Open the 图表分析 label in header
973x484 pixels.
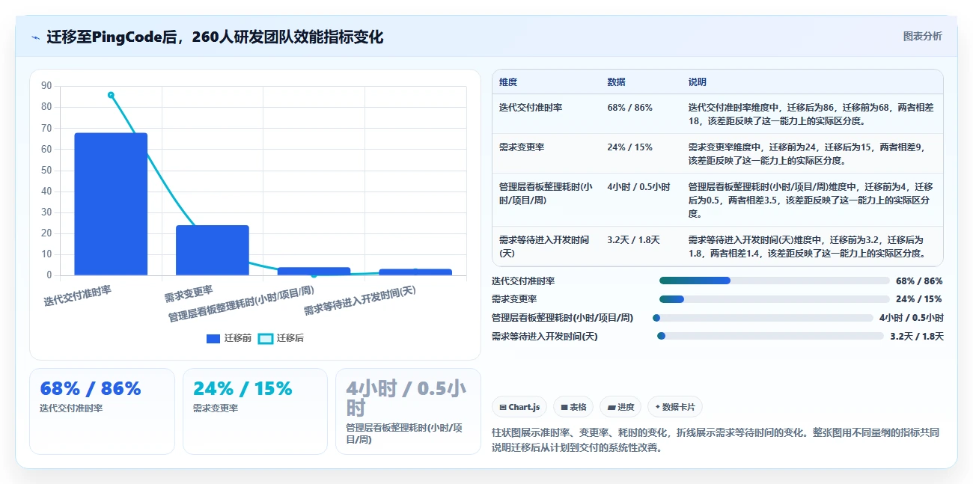[x=923, y=36]
